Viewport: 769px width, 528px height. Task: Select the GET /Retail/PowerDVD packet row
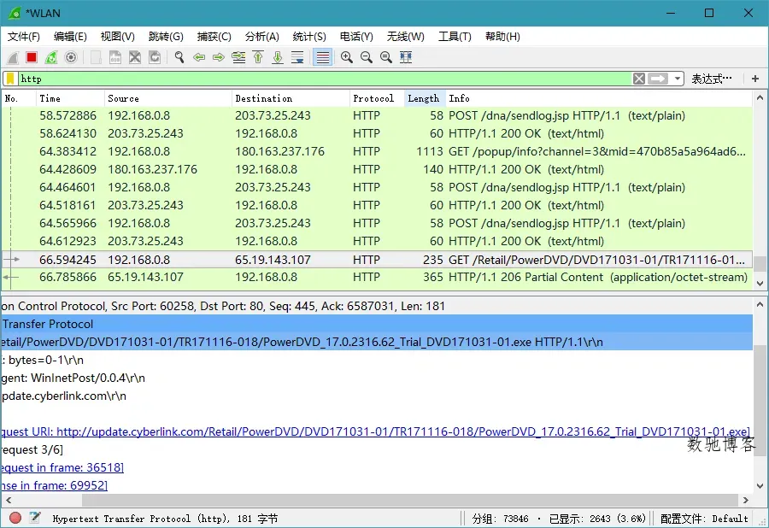tap(377, 260)
